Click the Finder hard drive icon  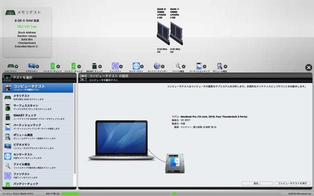coord(175,163)
